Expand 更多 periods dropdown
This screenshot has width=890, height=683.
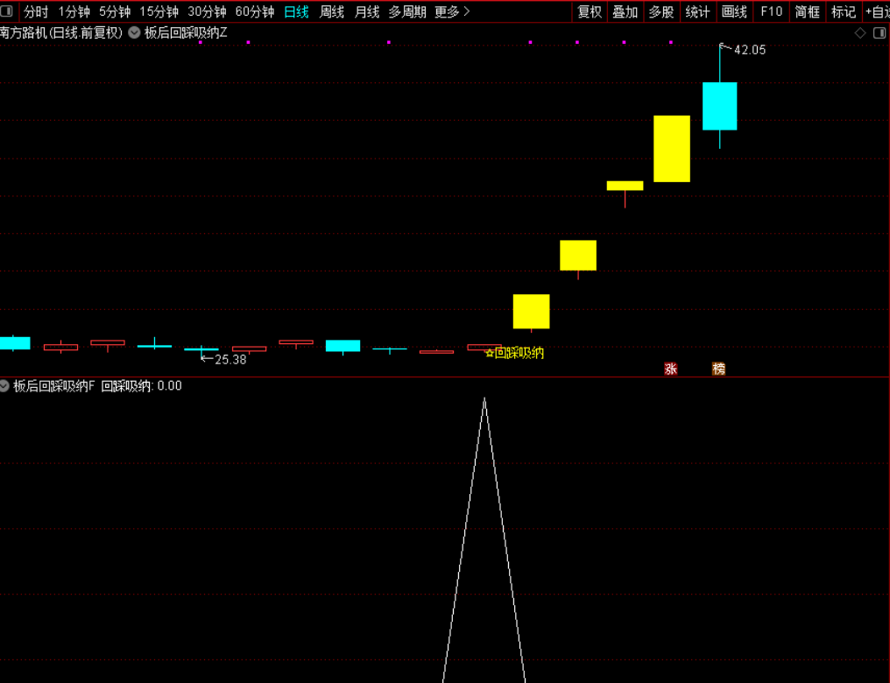(452, 12)
